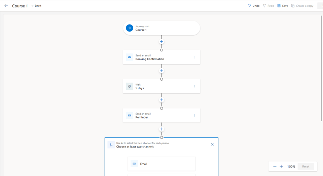Zoom out the journey canvas

point(275,167)
